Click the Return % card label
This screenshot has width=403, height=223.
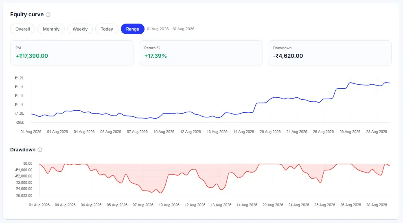point(152,48)
